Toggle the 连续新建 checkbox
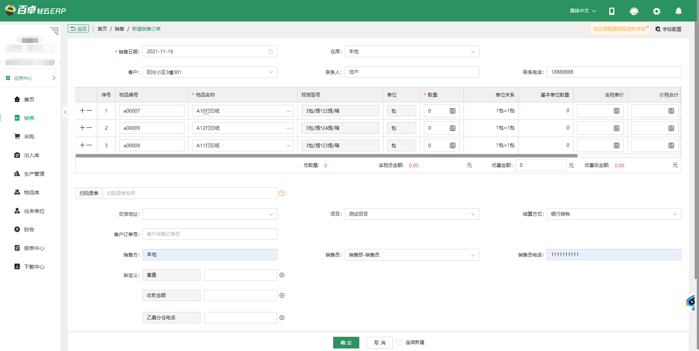 (x=399, y=342)
